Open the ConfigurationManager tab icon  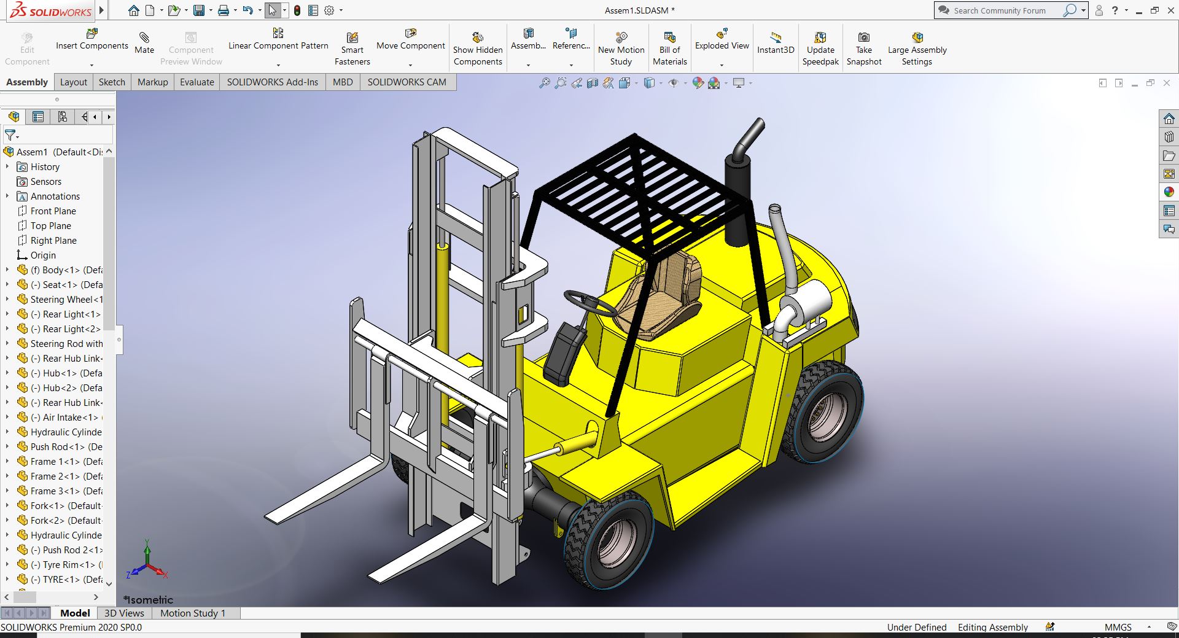click(x=62, y=117)
